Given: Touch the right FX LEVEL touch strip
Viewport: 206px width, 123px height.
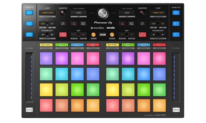Looking at the screenshot, I should click(x=176, y=77).
